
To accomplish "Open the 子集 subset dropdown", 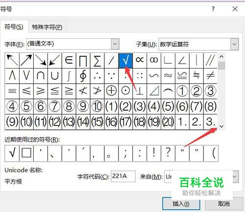I will 235,44.
